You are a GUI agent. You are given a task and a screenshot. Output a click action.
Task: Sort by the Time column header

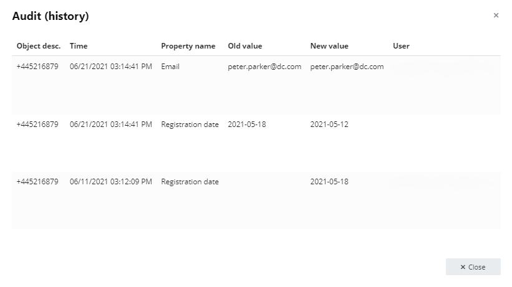coord(79,46)
